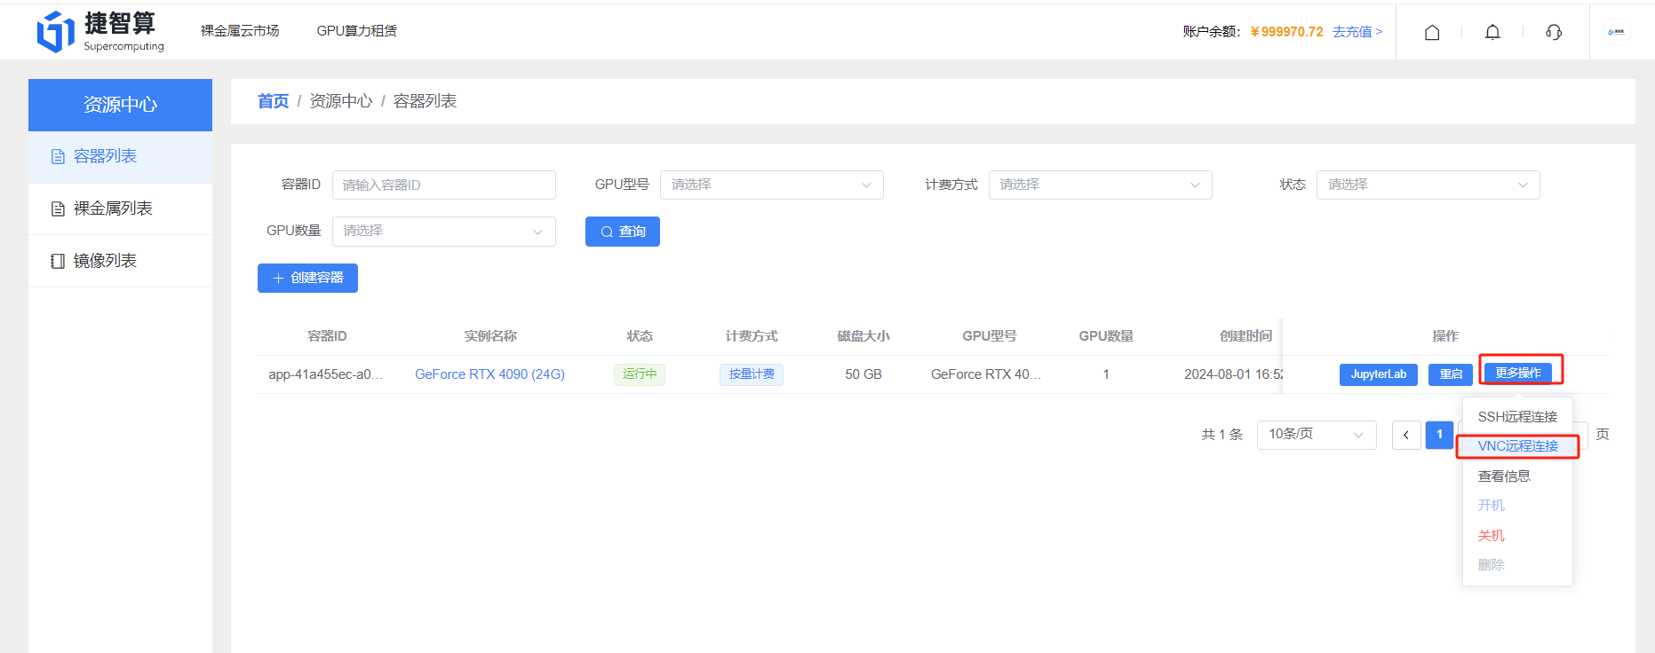Click the GPU型号 column header
The height and width of the screenshot is (653, 1655).
click(x=989, y=336)
